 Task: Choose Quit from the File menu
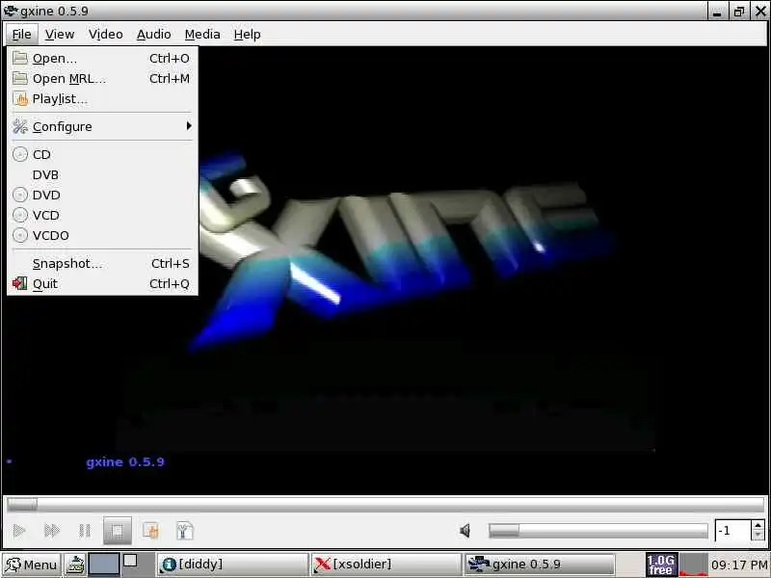pyautogui.click(x=102, y=283)
